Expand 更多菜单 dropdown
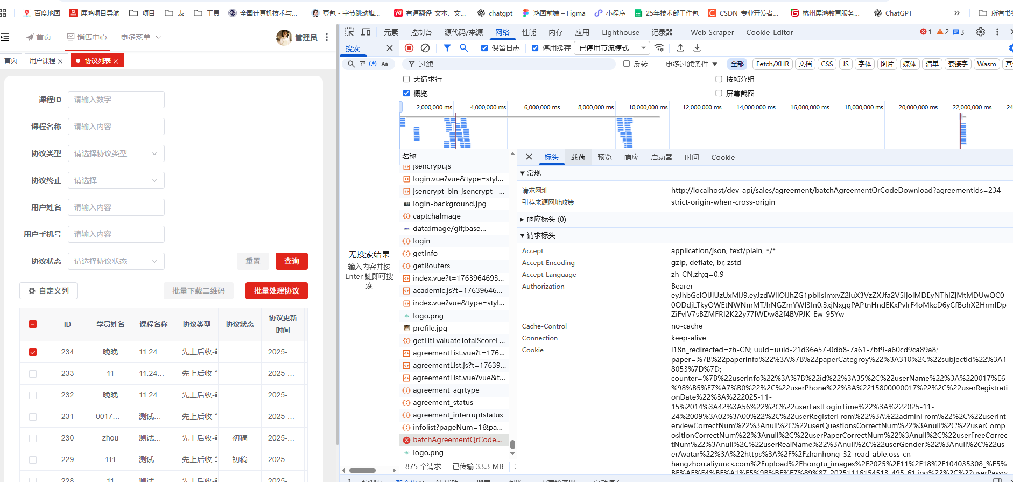1013x482 pixels. tap(140, 37)
